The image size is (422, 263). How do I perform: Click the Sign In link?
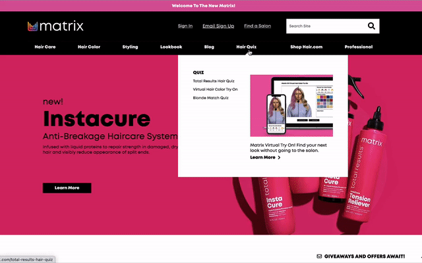[x=185, y=26]
